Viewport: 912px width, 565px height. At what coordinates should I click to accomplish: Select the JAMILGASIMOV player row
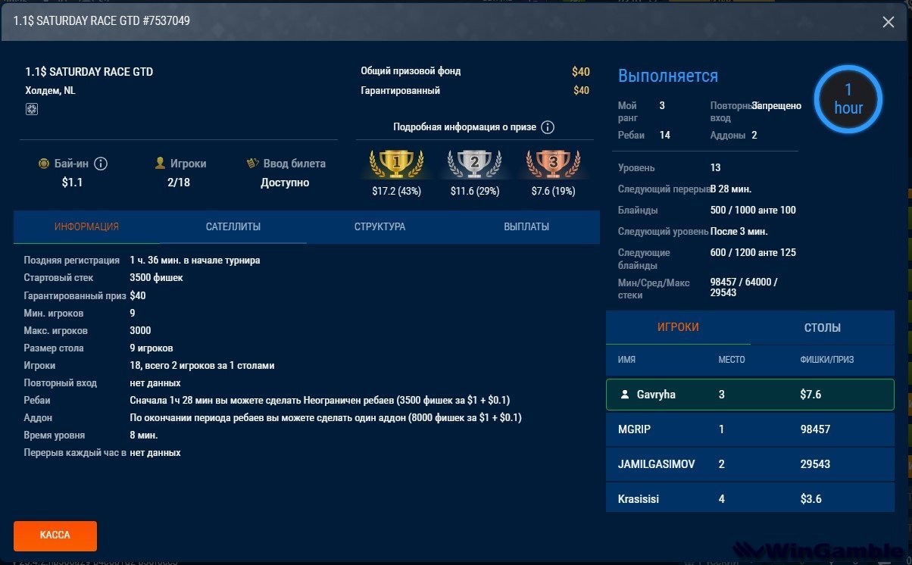tap(750, 464)
